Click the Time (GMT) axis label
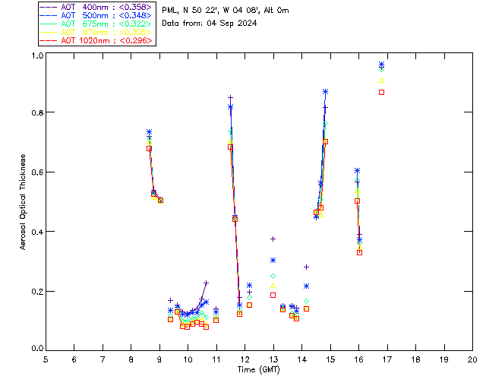The height and width of the screenshot is (389, 486). 258,370
